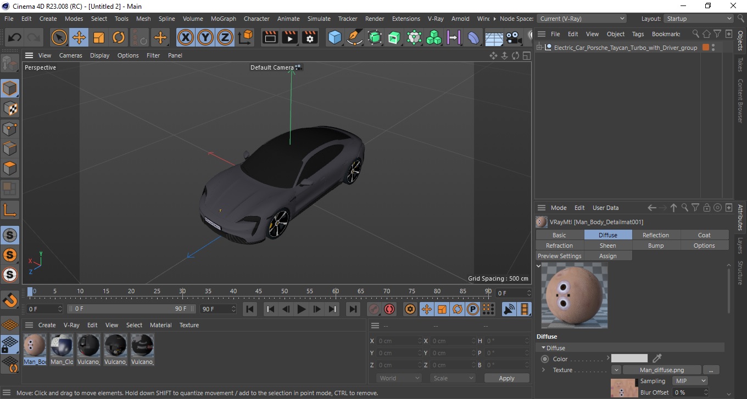747x399 pixels.
Task: Click Render View clapperboard icon
Action: tap(270, 37)
